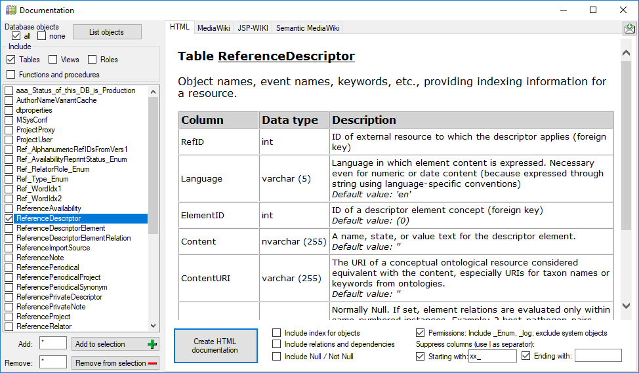Click the object list scroll up arrow
Screen dimensions: 639x373
click(154, 92)
